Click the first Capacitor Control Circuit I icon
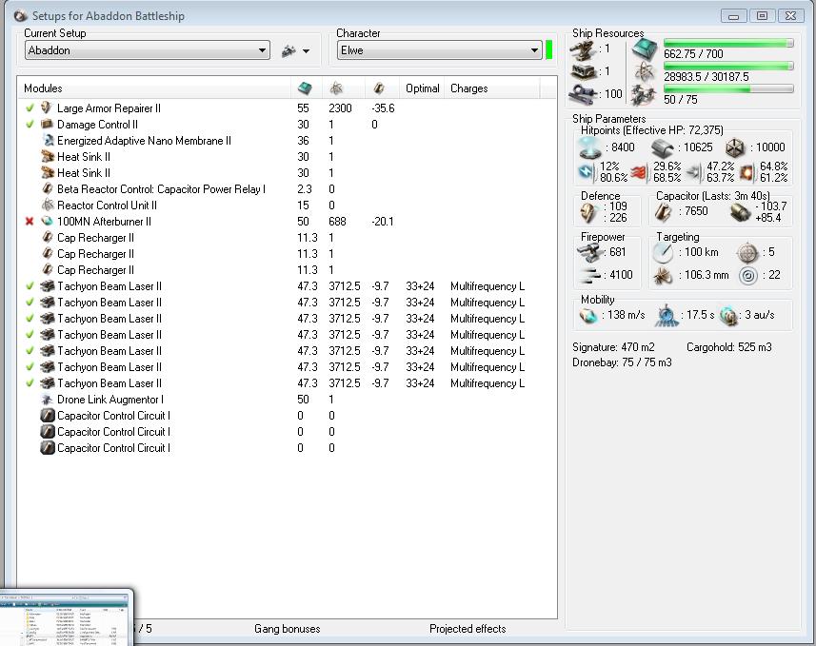 tap(48, 416)
